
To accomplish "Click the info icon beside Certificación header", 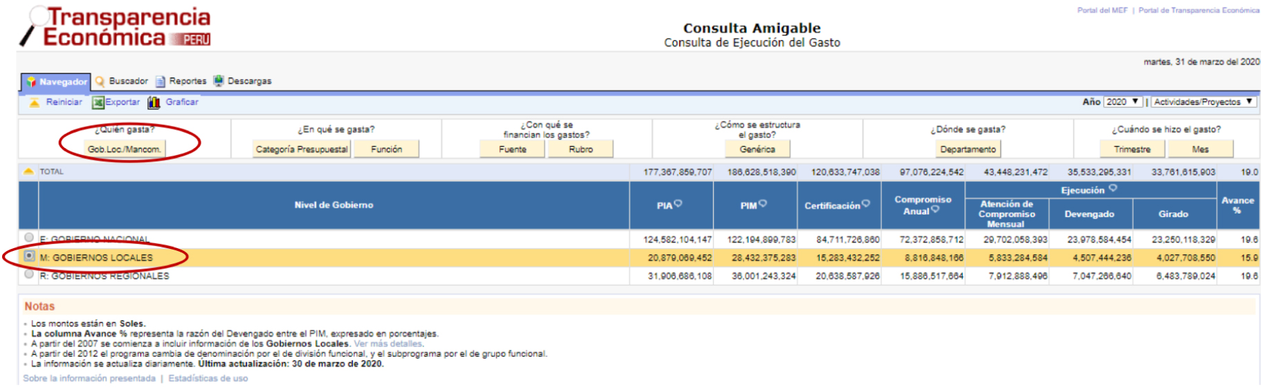I will [866, 203].
